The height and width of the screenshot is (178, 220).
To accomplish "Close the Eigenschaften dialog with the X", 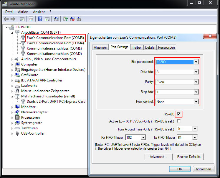I will [210, 36].
